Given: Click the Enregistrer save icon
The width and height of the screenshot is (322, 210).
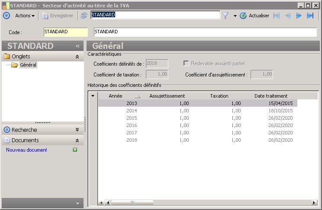Looking at the screenshot, I should click(45, 16).
